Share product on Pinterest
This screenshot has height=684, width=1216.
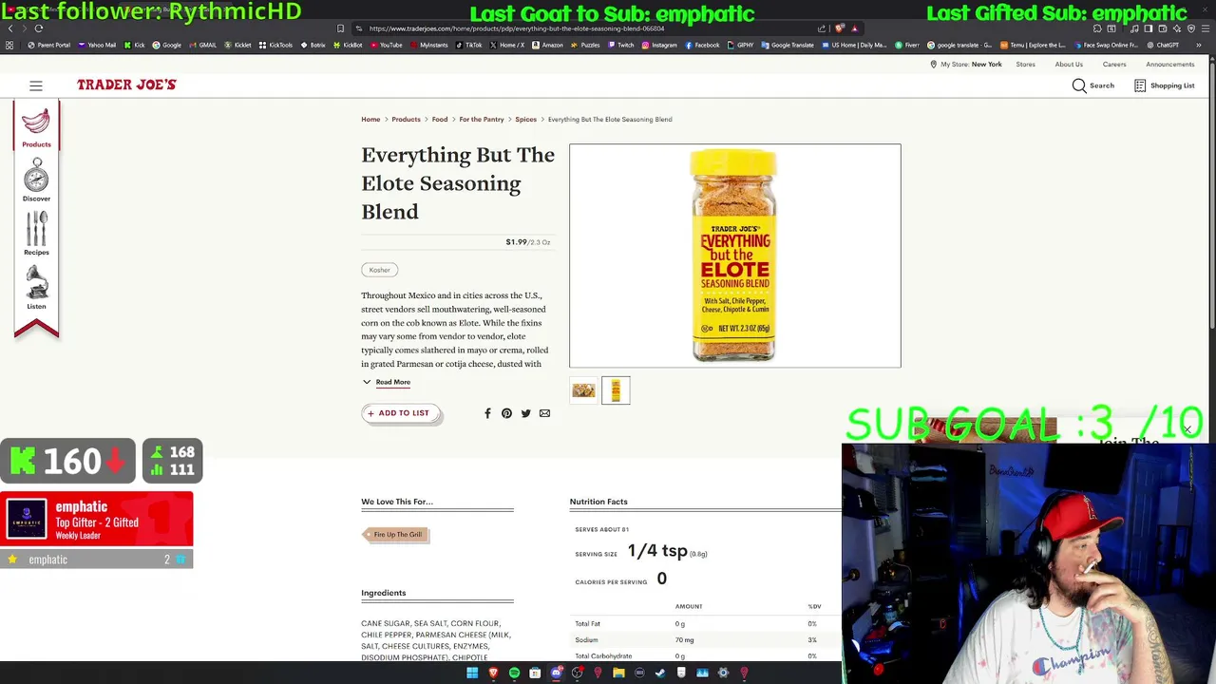tap(506, 413)
